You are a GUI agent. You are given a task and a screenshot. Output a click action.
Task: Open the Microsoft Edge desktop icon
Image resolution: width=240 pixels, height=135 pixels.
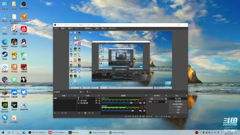tap(4, 44)
